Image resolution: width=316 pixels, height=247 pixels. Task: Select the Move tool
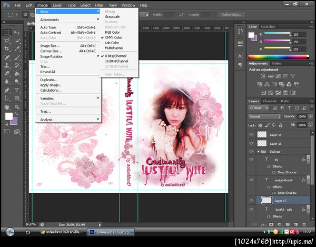coord(17,33)
